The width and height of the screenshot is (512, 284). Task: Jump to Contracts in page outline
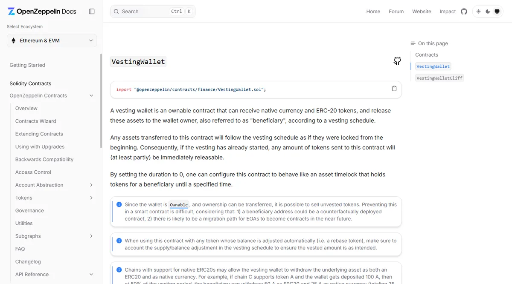coord(427,55)
